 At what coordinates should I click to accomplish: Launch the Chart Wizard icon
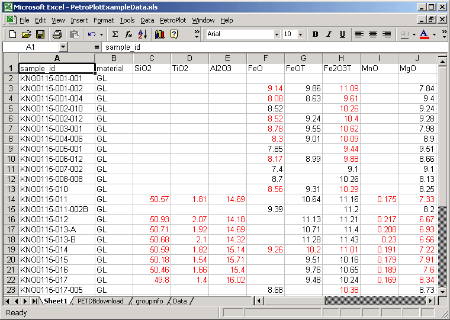click(159, 34)
